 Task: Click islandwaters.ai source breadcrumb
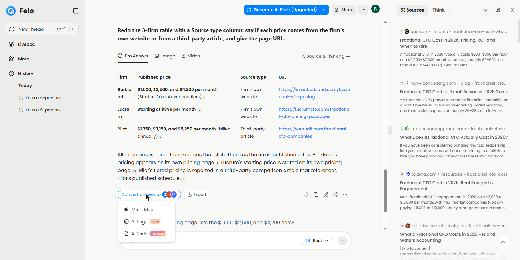pyautogui.click(x=460, y=226)
